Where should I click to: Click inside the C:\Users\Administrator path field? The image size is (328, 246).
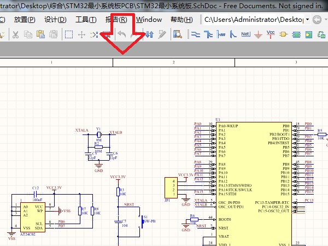coord(254,20)
